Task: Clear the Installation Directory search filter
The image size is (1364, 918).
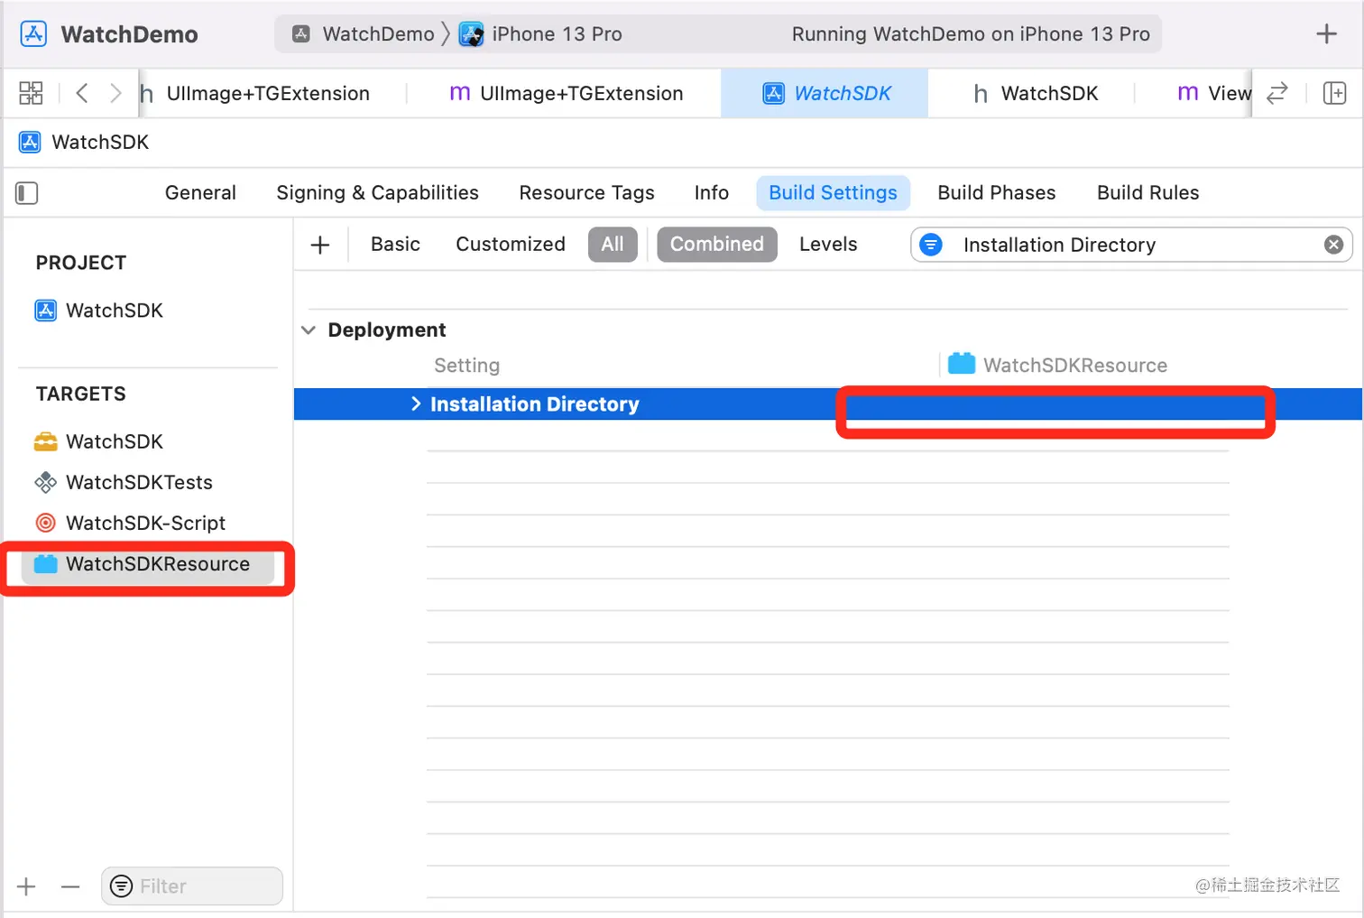Action: tap(1333, 245)
